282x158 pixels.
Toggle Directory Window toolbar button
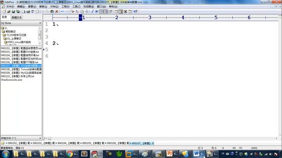121,11
